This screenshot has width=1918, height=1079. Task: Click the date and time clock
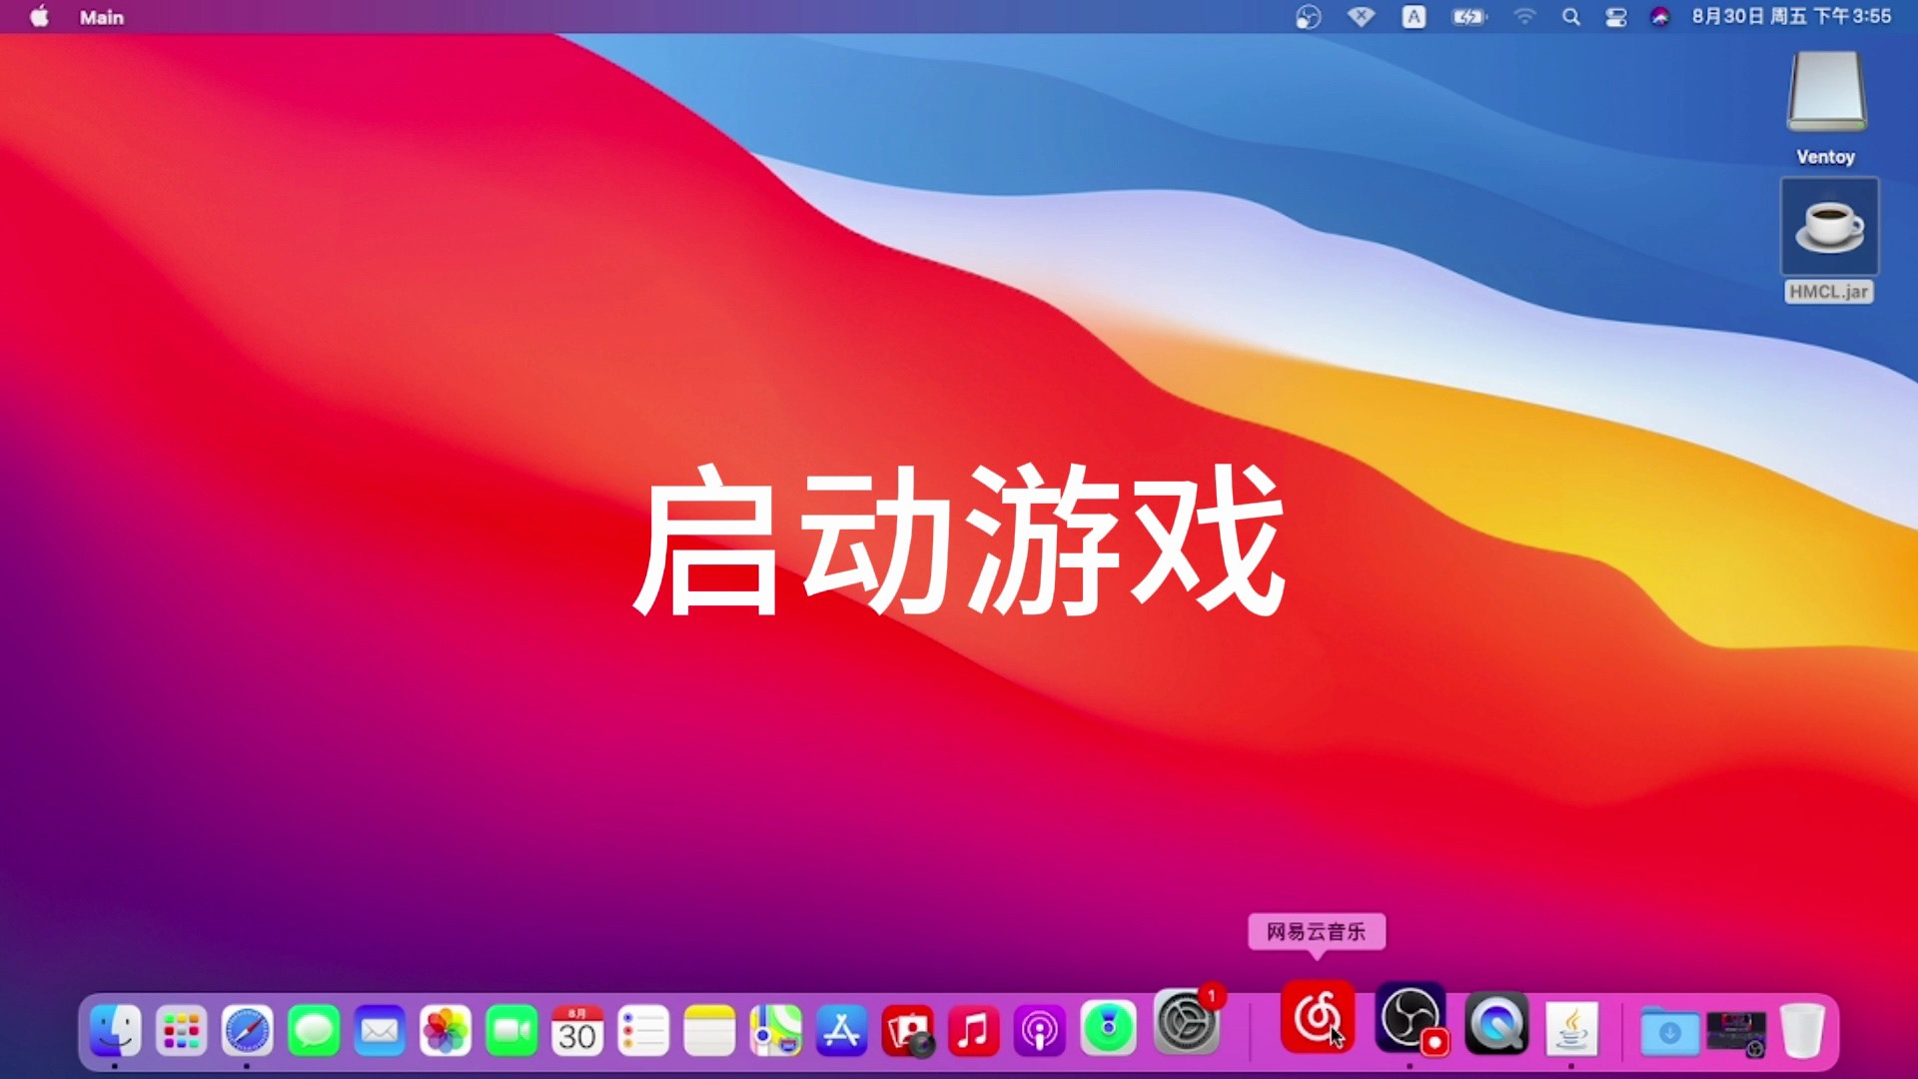click(x=1790, y=17)
